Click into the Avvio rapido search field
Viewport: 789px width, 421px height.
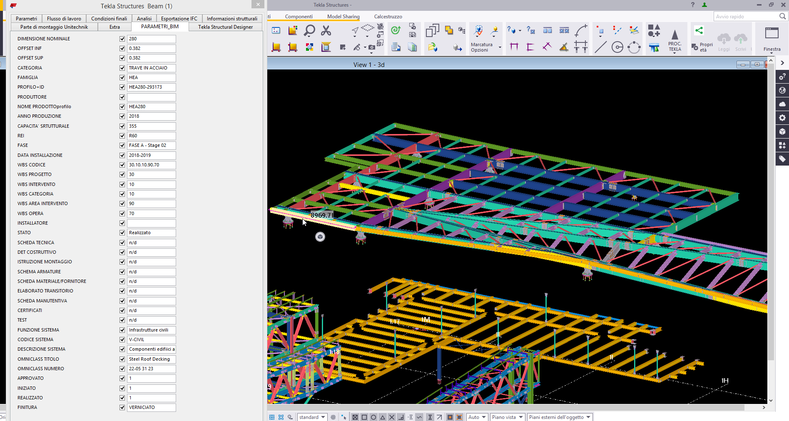tap(747, 16)
